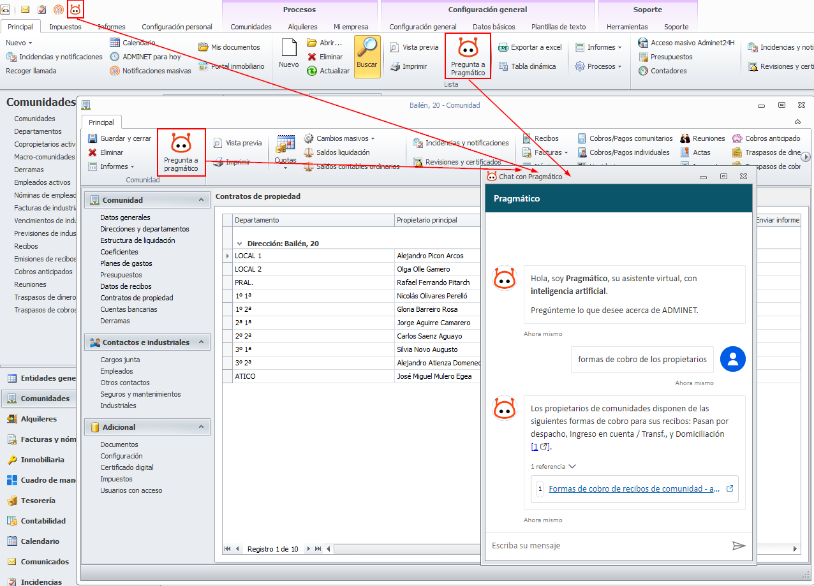The width and height of the screenshot is (814, 586).
Task: Open the Cambios masivos dropdown
Action: pyautogui.click(x=339, y=138)
